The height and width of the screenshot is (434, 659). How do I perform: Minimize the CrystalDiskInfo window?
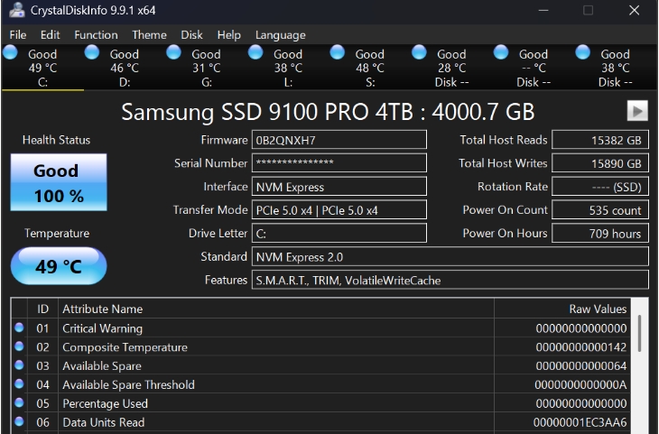point(543,10)
